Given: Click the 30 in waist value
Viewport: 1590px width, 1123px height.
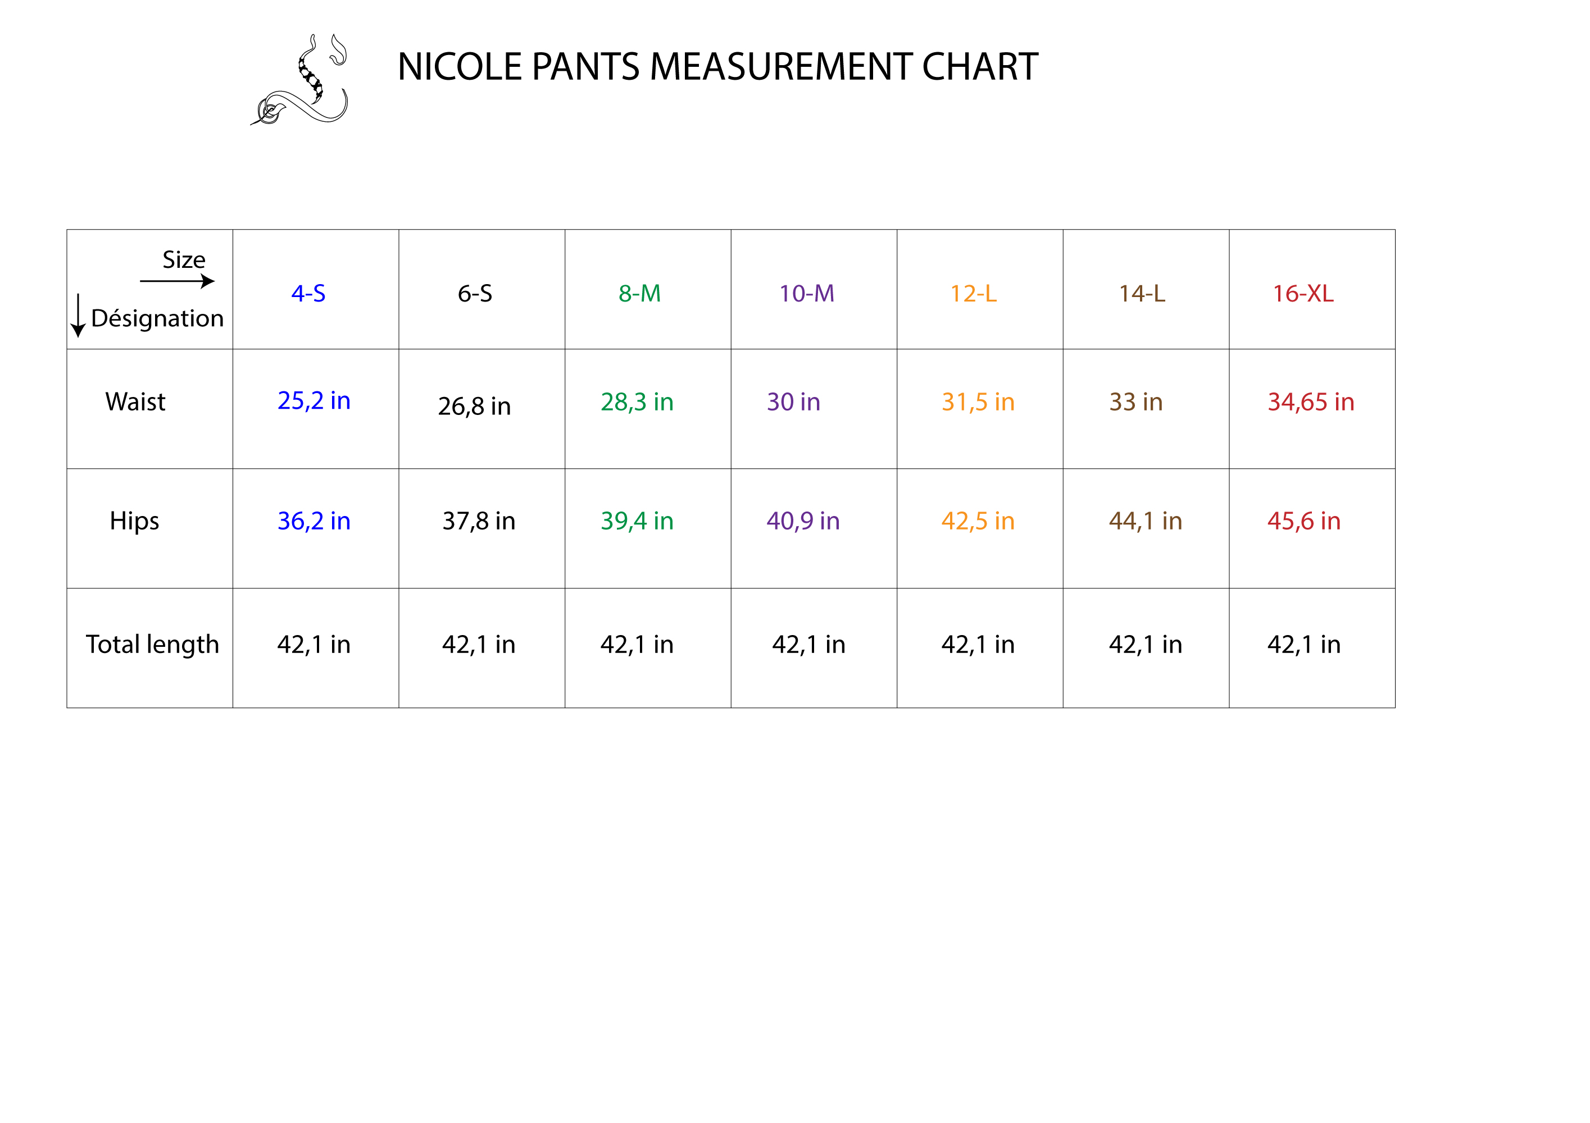Looking at the screenshot, I should tap(794, 402).
